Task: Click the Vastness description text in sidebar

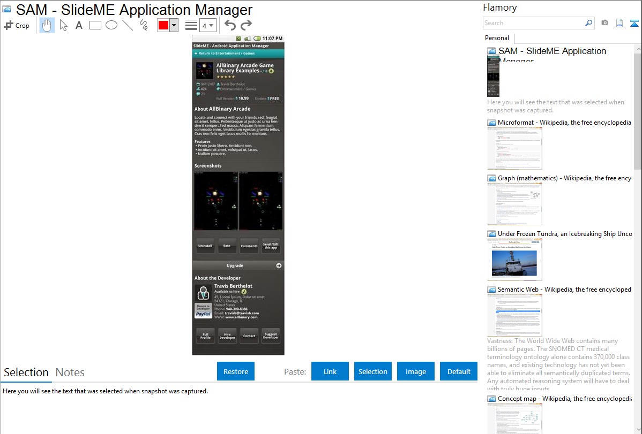Action: pos(559,364)
